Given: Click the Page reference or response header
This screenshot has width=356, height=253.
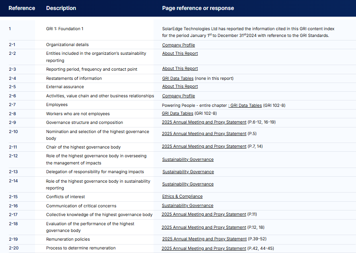Looking at the screenshot, I should coord(198,8).
